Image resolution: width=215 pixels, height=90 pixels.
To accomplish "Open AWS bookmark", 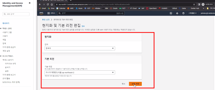I will [x=70, y=8].
